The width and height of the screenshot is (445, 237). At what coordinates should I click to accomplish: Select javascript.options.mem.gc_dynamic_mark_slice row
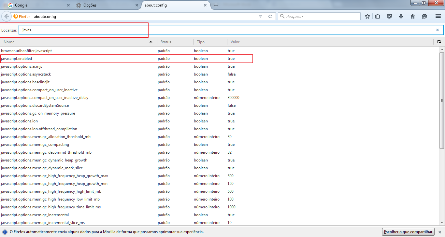point(220,168)
